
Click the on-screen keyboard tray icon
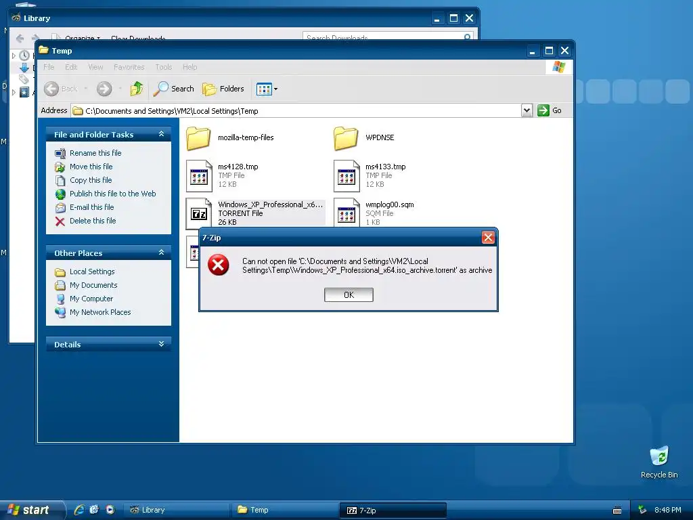(617, 511)
